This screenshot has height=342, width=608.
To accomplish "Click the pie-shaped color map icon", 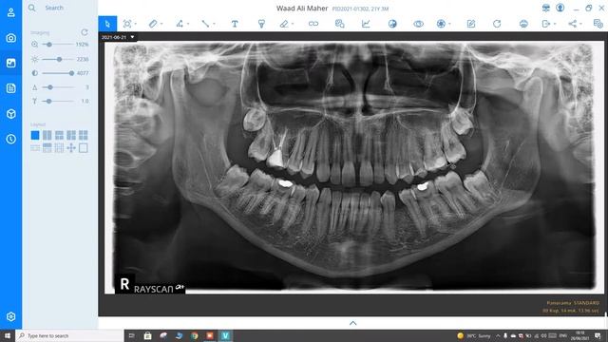I will point(392,24).
